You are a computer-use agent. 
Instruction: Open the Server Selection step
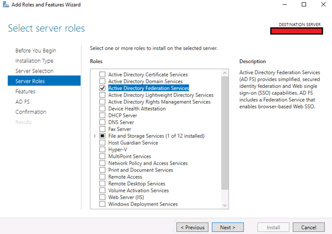[34, 71]
